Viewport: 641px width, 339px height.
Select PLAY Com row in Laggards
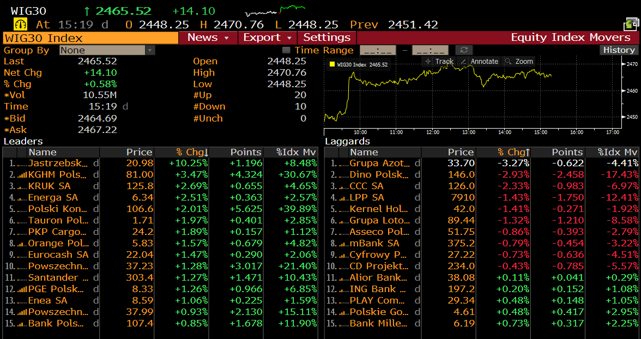[x=482, y=300]
